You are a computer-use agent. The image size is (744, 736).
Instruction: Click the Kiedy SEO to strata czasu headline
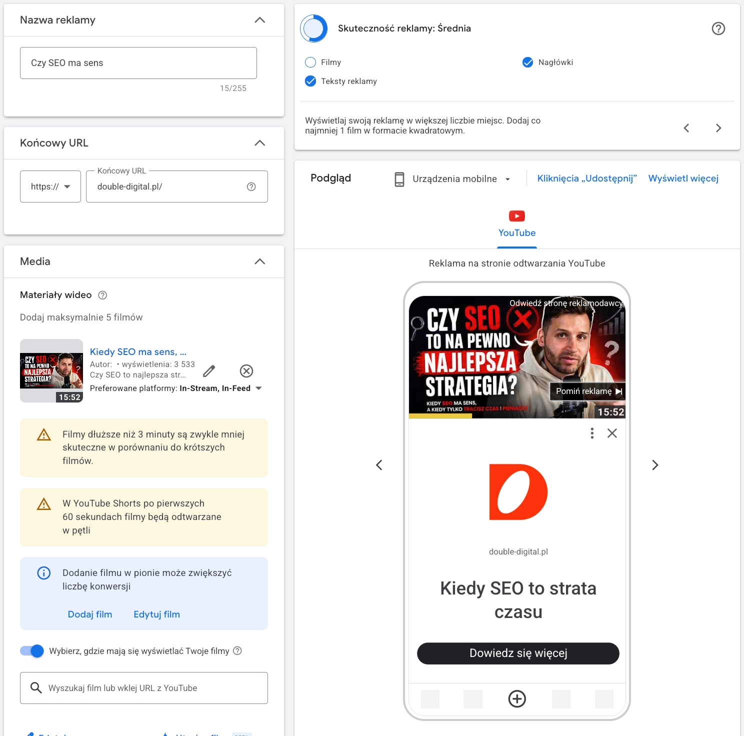click(x=518, y=600)
